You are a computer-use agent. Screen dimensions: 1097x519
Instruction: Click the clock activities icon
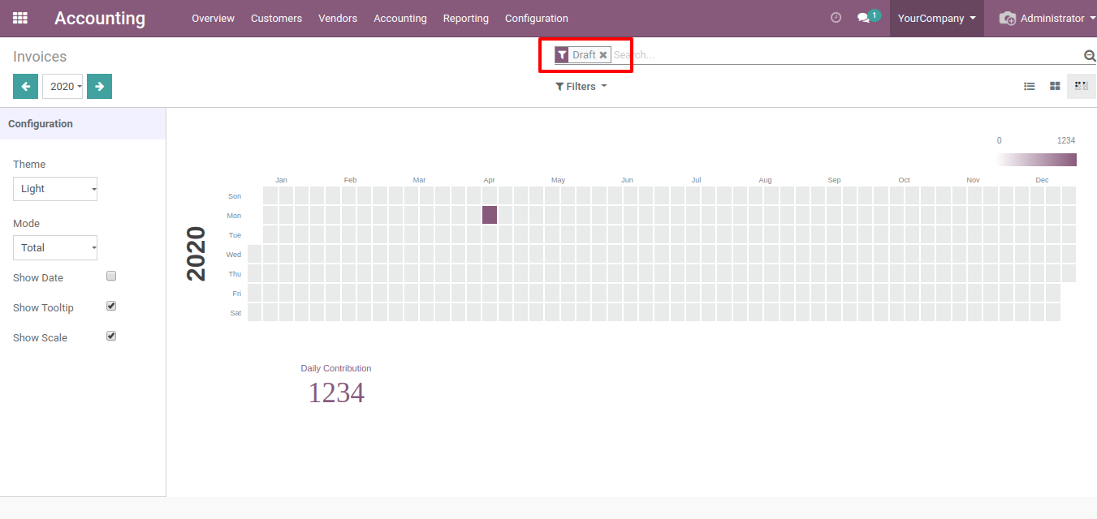coord(836,18)
